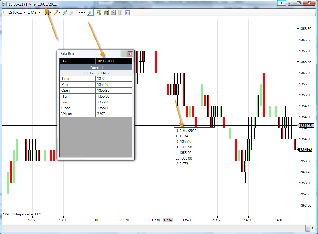Image resolution: width=318 pixels, height=234 pixels.
Task: Click the zoom in magnifier icon
Action: pyautogui.click(x=65, y=12)
